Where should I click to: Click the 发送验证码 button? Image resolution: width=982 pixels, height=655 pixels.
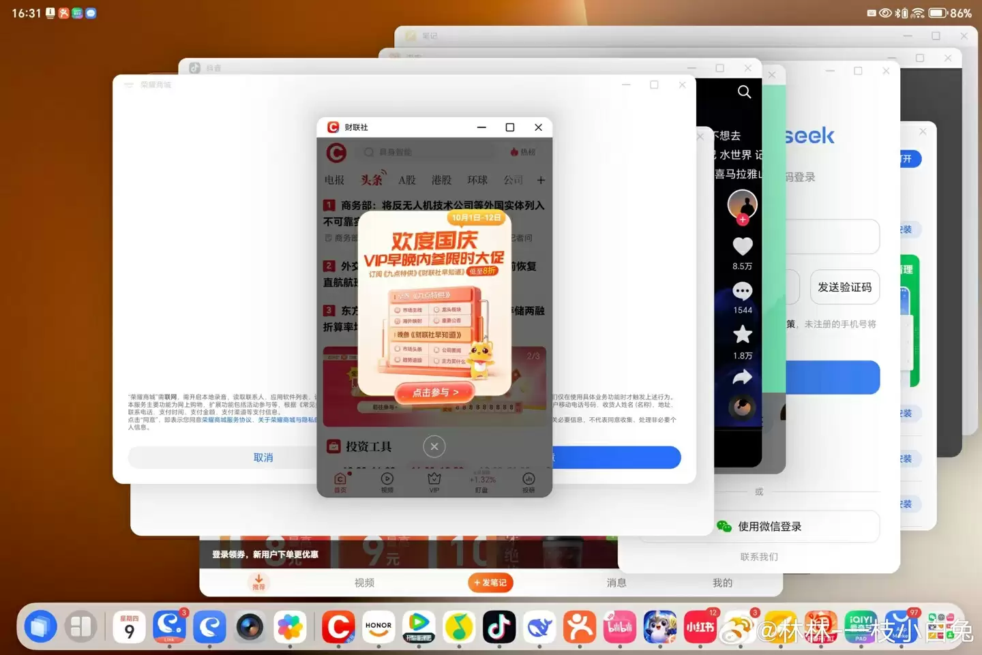pyautogui.click(x=844, y=288)
